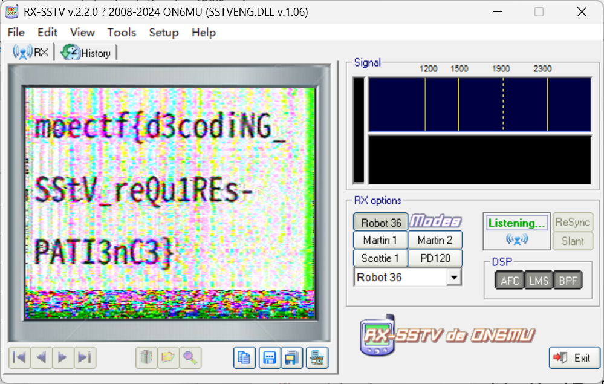
Task: Open the Tools menu
Action: click(x=122, y=33)
